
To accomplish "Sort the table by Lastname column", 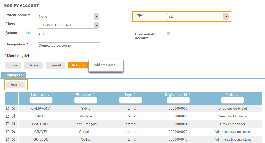I will point(49,95).
